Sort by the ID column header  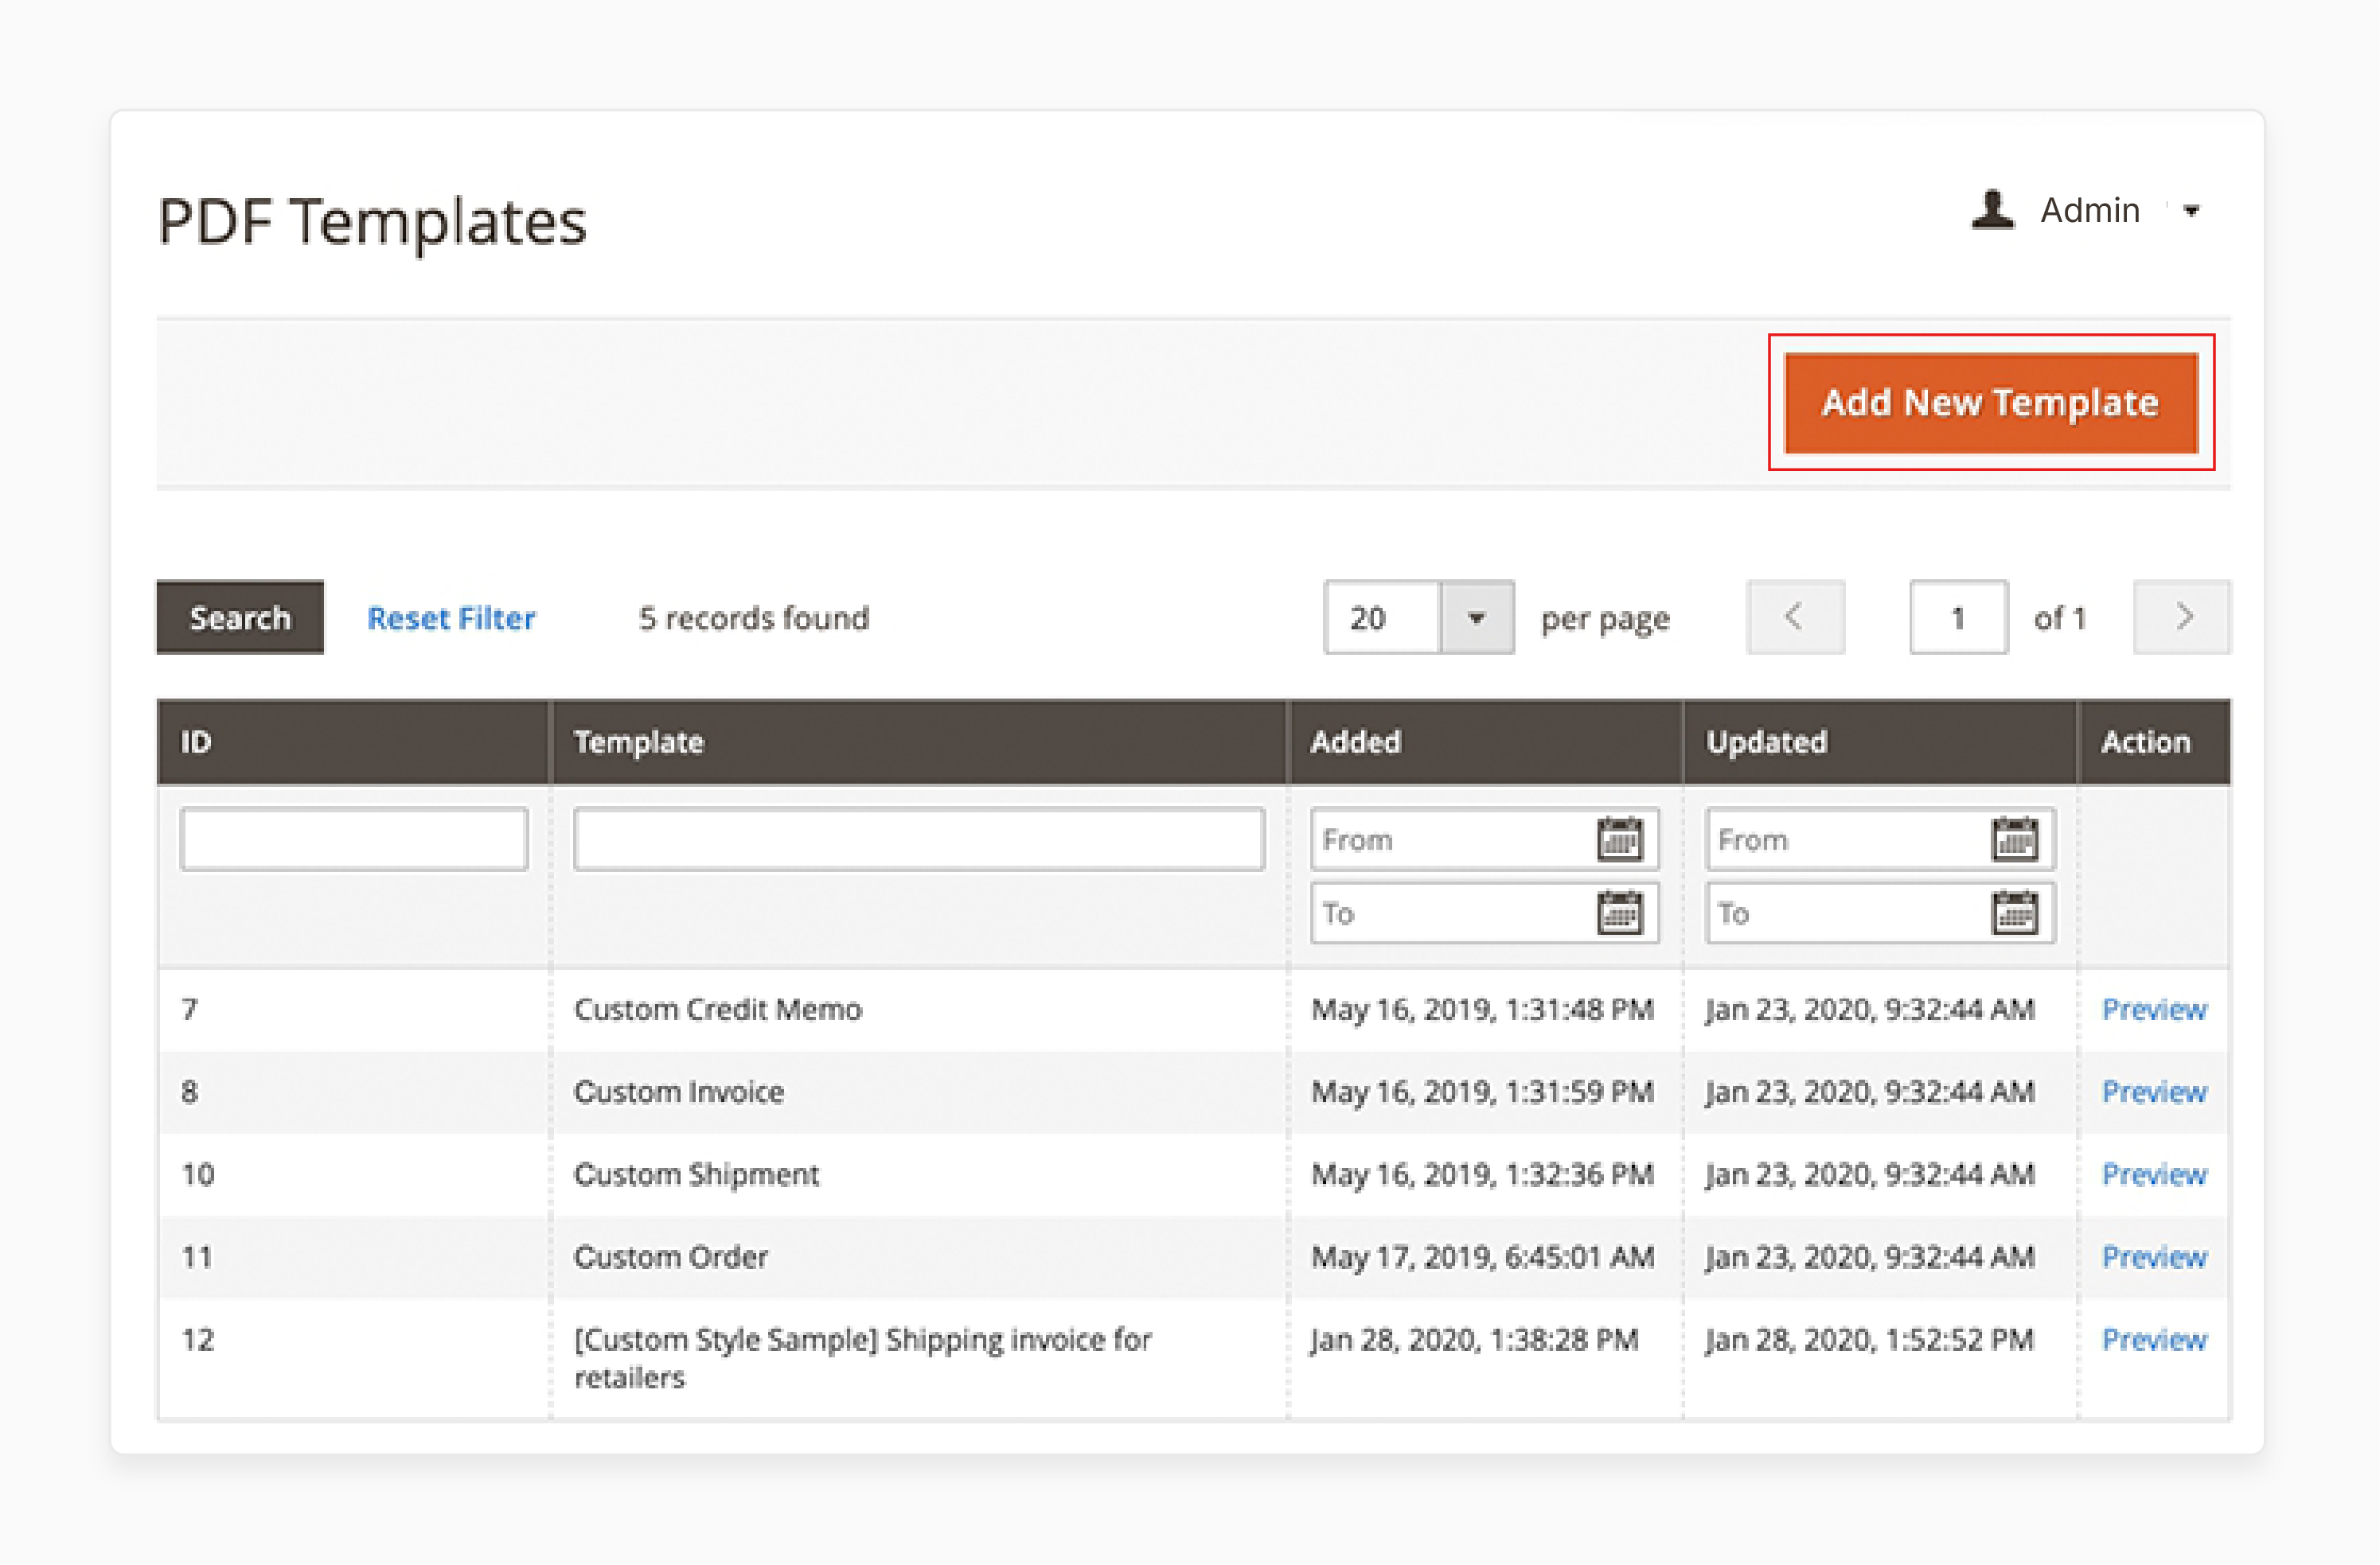pos(353,742)
